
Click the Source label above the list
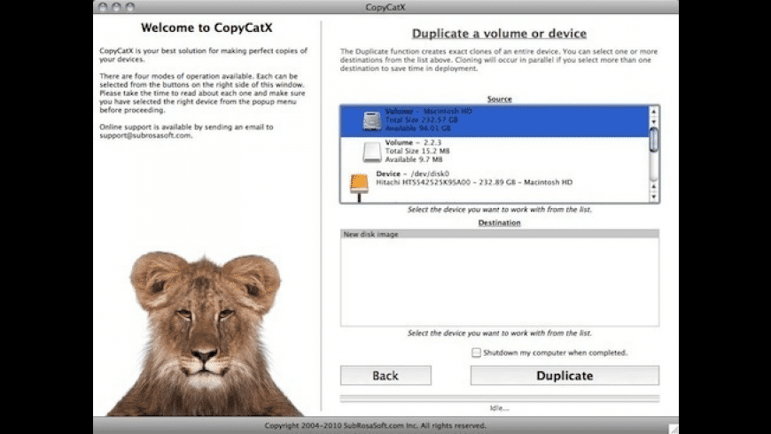click(x=500, y=99)
